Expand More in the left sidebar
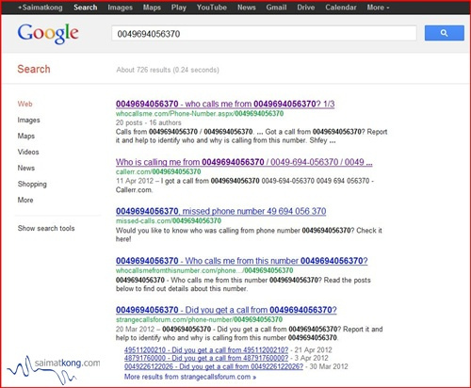Screen dimensions: 471x388 (25, 200)
